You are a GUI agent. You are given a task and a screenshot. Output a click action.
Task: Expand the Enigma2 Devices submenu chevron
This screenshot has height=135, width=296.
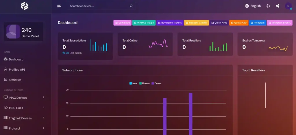pyautogui.click(x=44, y=118)
